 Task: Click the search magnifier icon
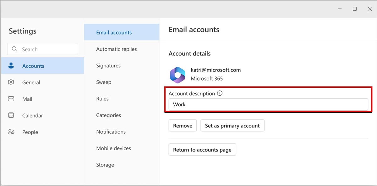click(x=14, y=49)
